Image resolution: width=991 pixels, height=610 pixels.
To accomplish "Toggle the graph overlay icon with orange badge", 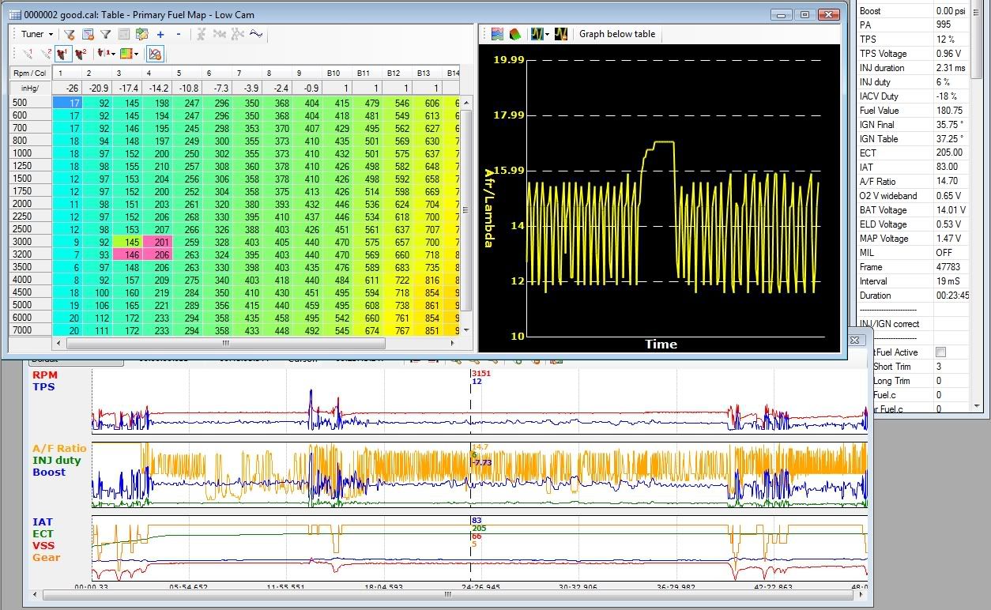I will [155, 54].
